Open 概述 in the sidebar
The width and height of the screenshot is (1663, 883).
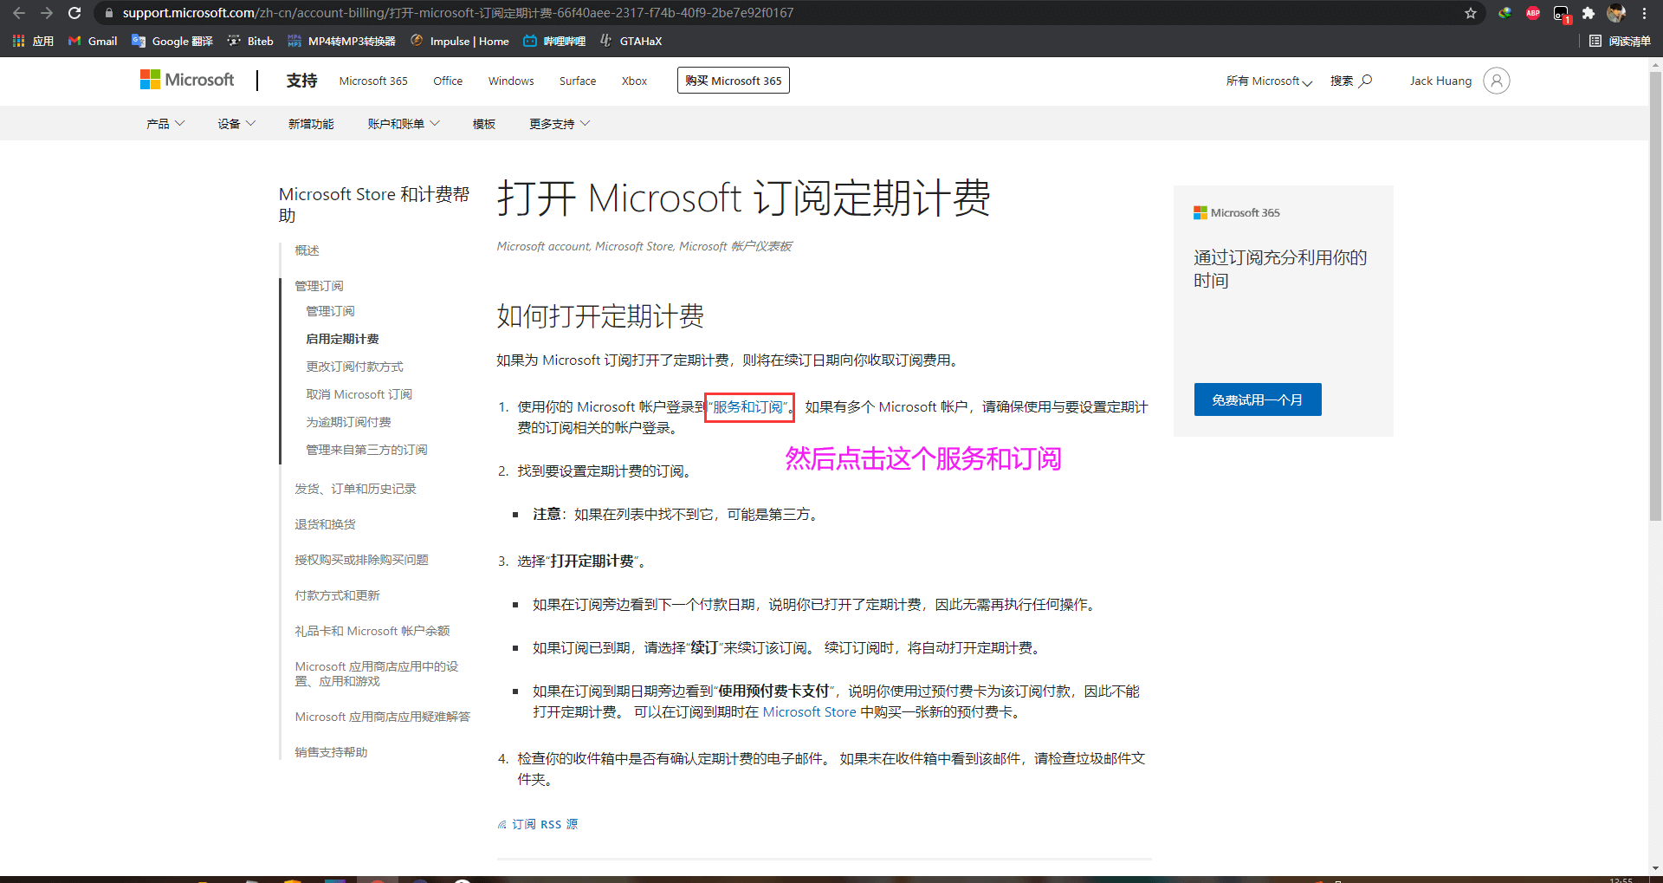point(307,250)
